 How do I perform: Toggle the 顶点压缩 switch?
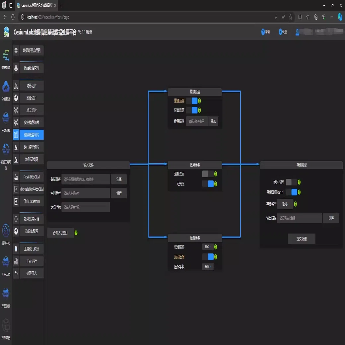pyautogui.click(x=208, y=257)
